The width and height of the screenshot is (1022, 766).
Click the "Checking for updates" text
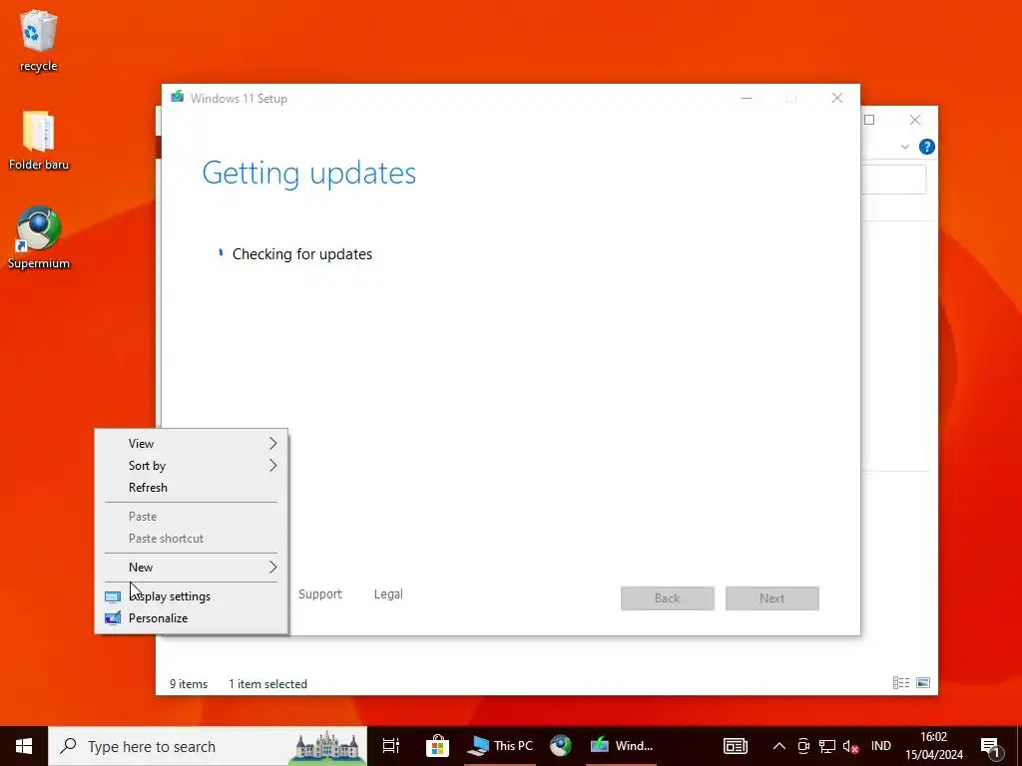[x=302, y=254]
